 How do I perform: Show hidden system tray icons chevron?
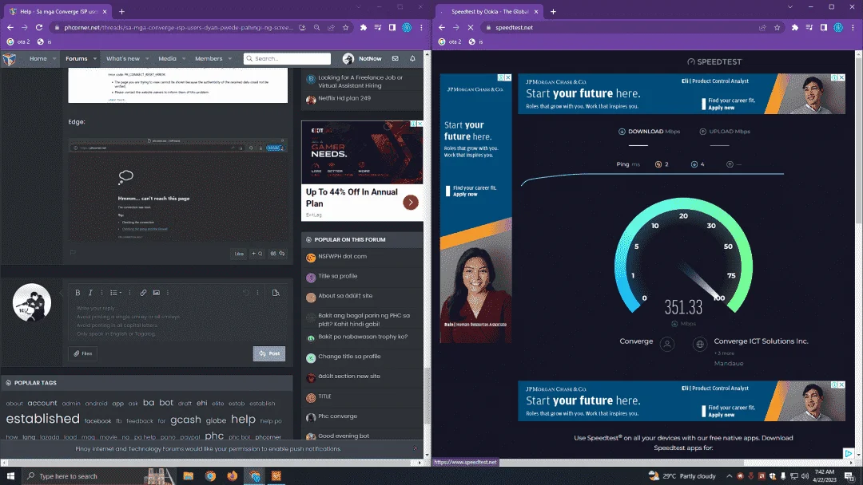pyautogui.click(x=730, y=476)
